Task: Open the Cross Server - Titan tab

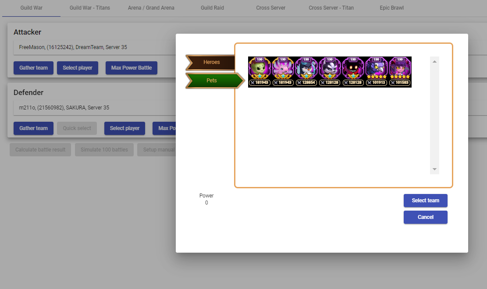Action: (x=331, y=8)
